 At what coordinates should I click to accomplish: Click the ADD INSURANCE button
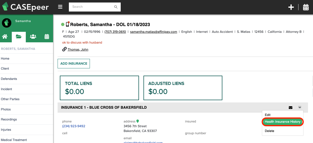point(74,64)
